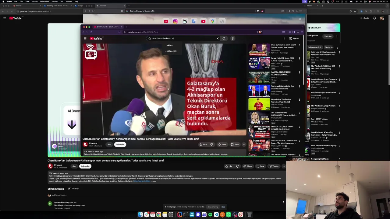Open 'Ren - SORRY MAMA' in back window
The width and height of the screenshot is (390, 219).
319,119
